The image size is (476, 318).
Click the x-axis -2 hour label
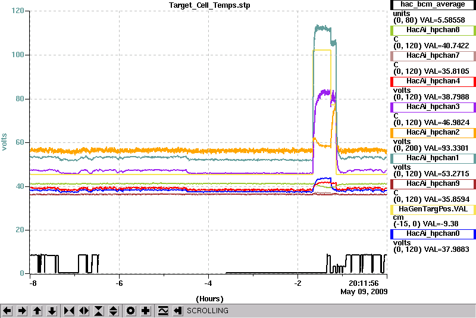(298, 283)
